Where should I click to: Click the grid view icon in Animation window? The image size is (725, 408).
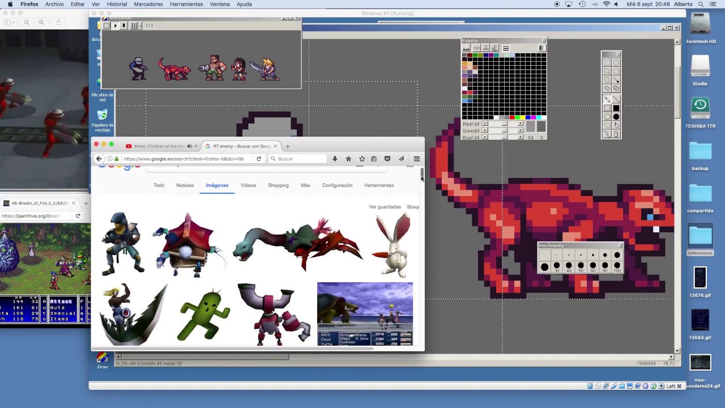pos(134,25)
